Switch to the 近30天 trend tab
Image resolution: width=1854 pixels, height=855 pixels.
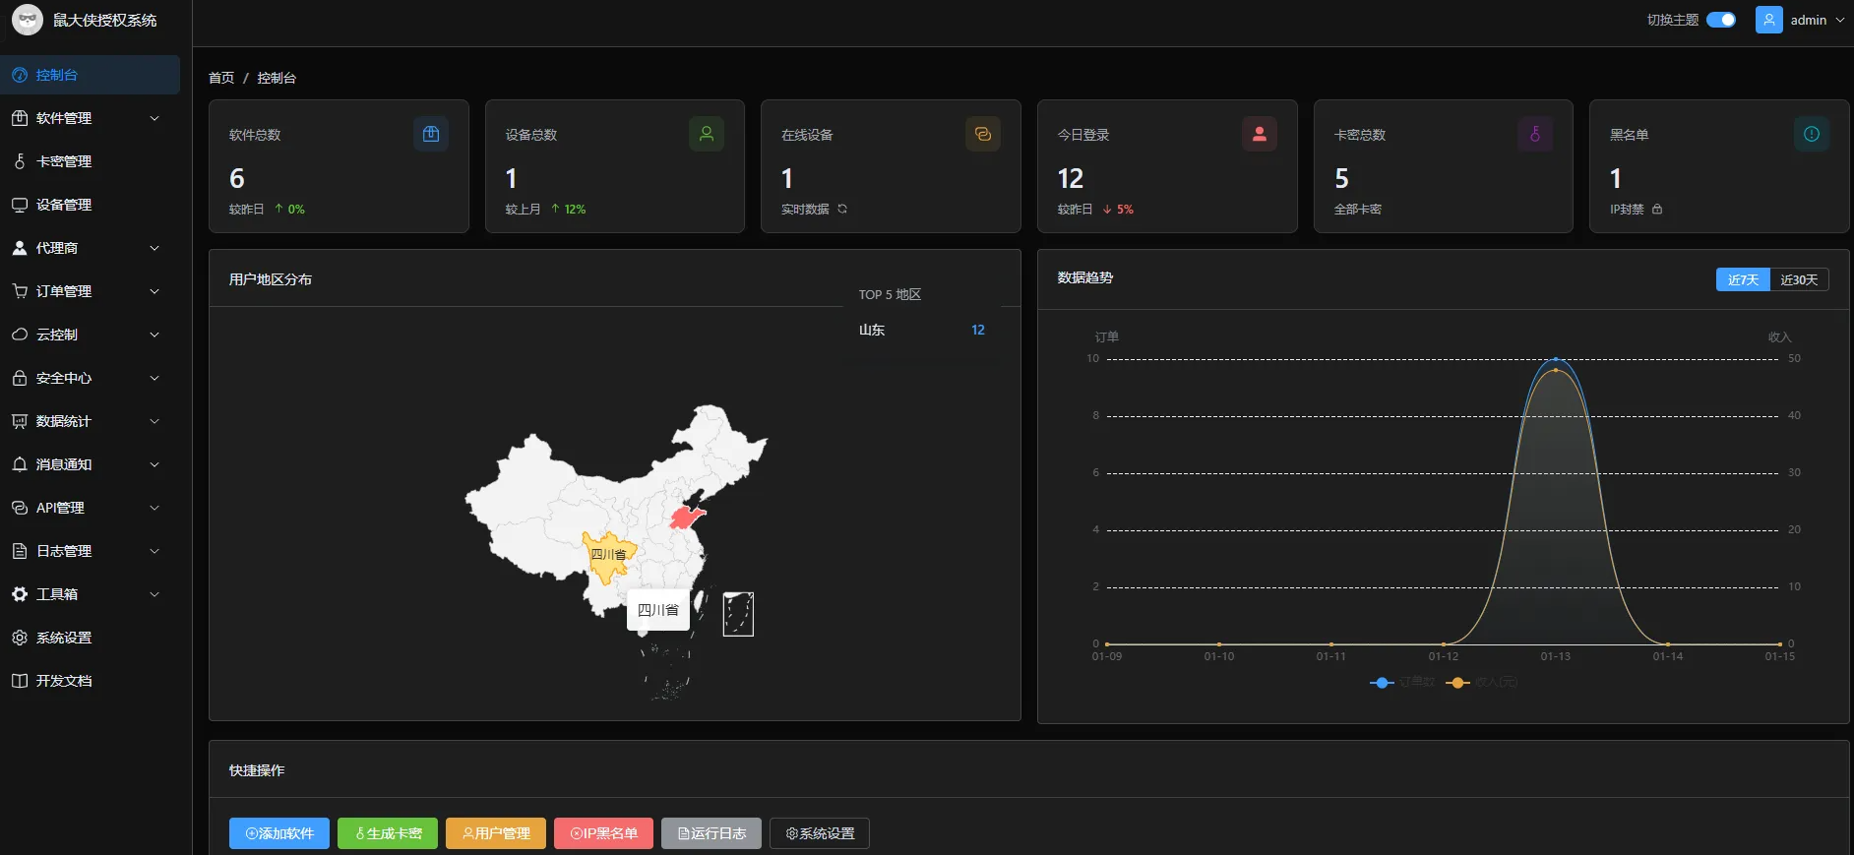(x=1799, y=279)
